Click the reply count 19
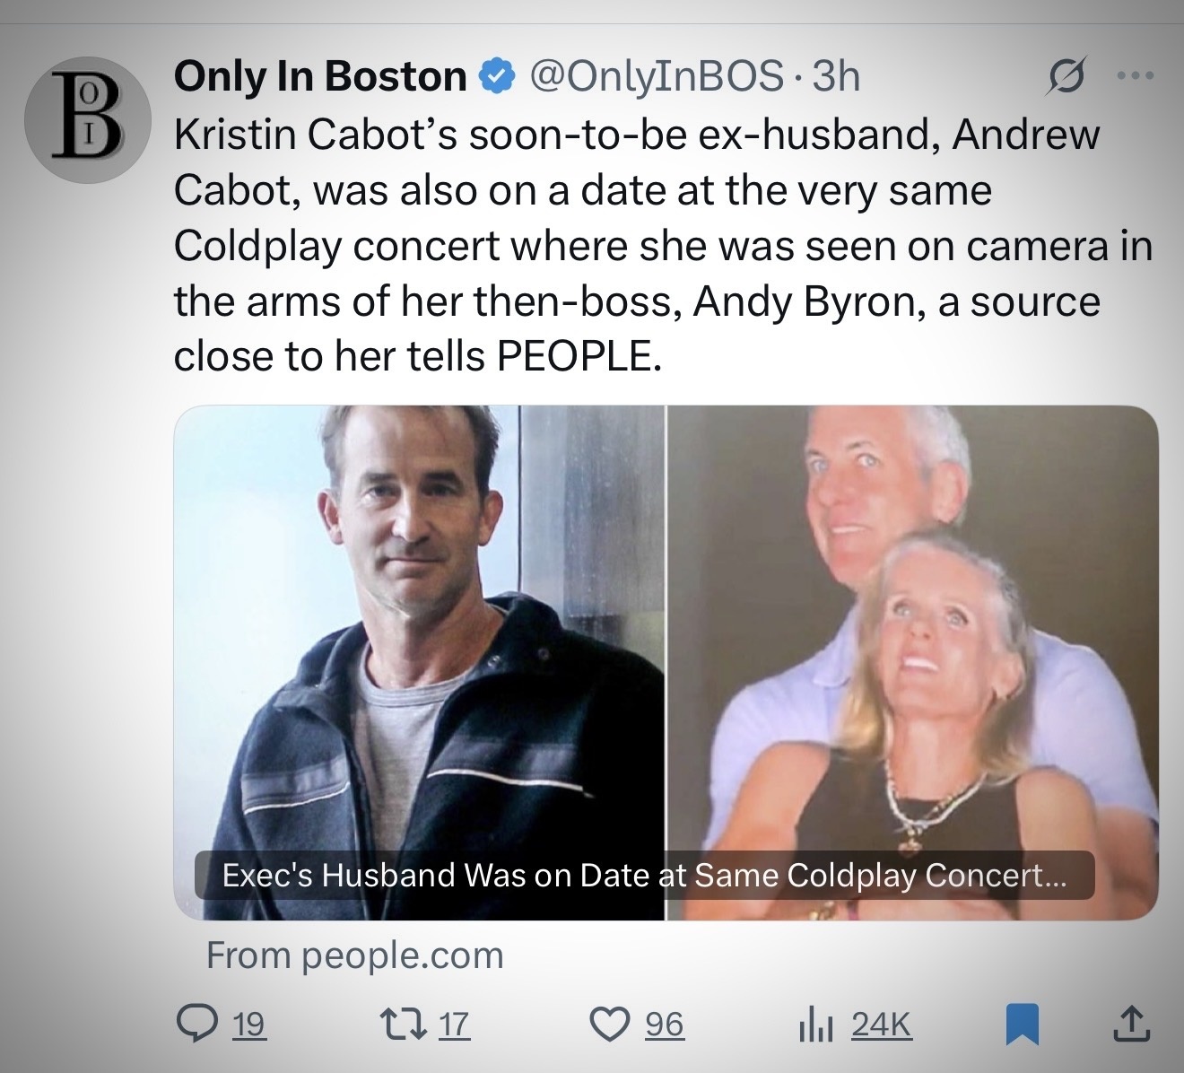This screenshot has width=1184, height=1073. point(249,1025)
